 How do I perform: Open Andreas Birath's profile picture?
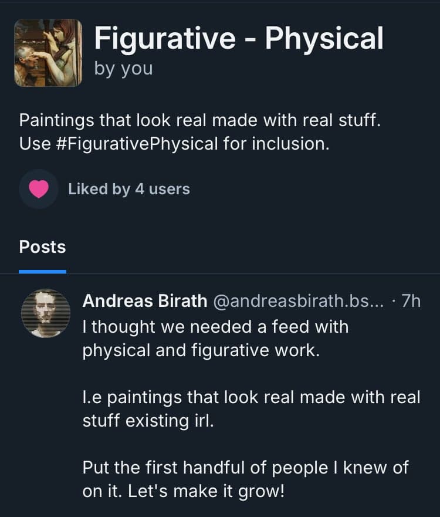46,313
